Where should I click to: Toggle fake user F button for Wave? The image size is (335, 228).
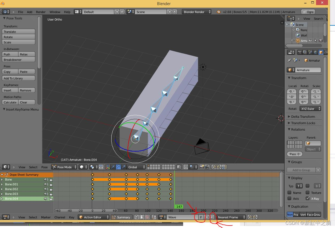(x=201, y=217)
